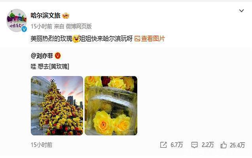Click the 微博网页版 source link
Viewport: 252px width, 158px height.
tap(79, 26)
